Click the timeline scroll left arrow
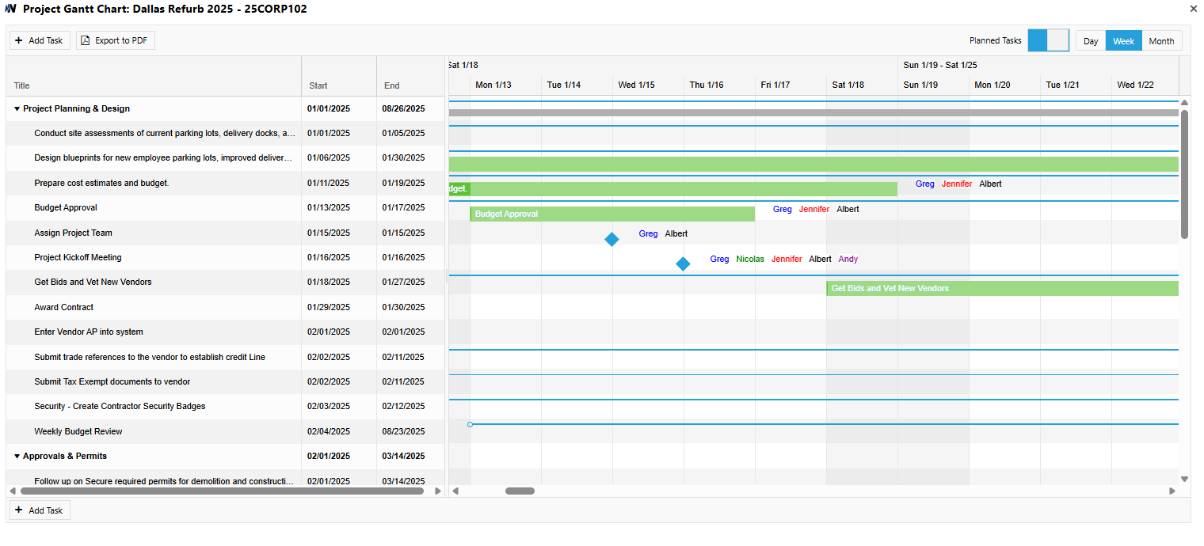 [x=455, y=491]
